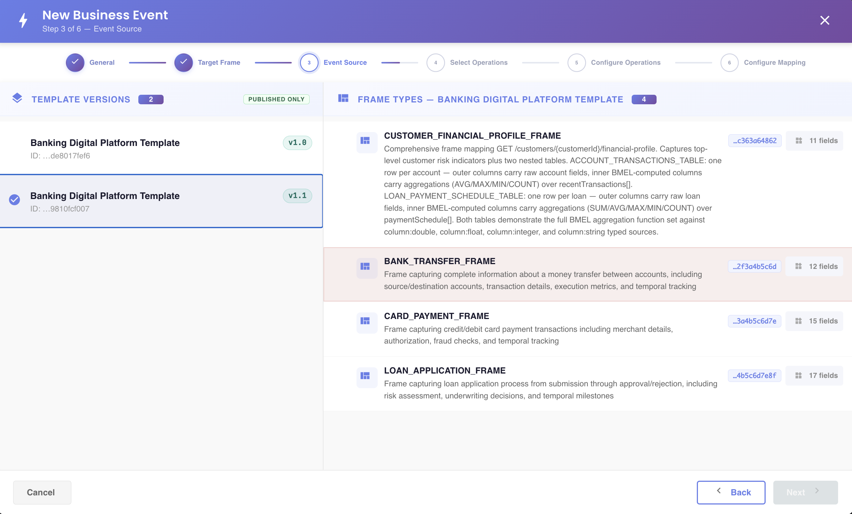
Task: Select Banking Digital Platform Template v1.0
Action: (x=161, y=148)
